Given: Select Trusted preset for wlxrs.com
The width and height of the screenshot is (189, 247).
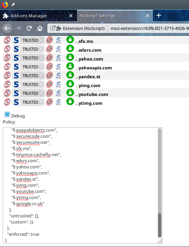Looking at the screenshot, I should tap(29, 49).
